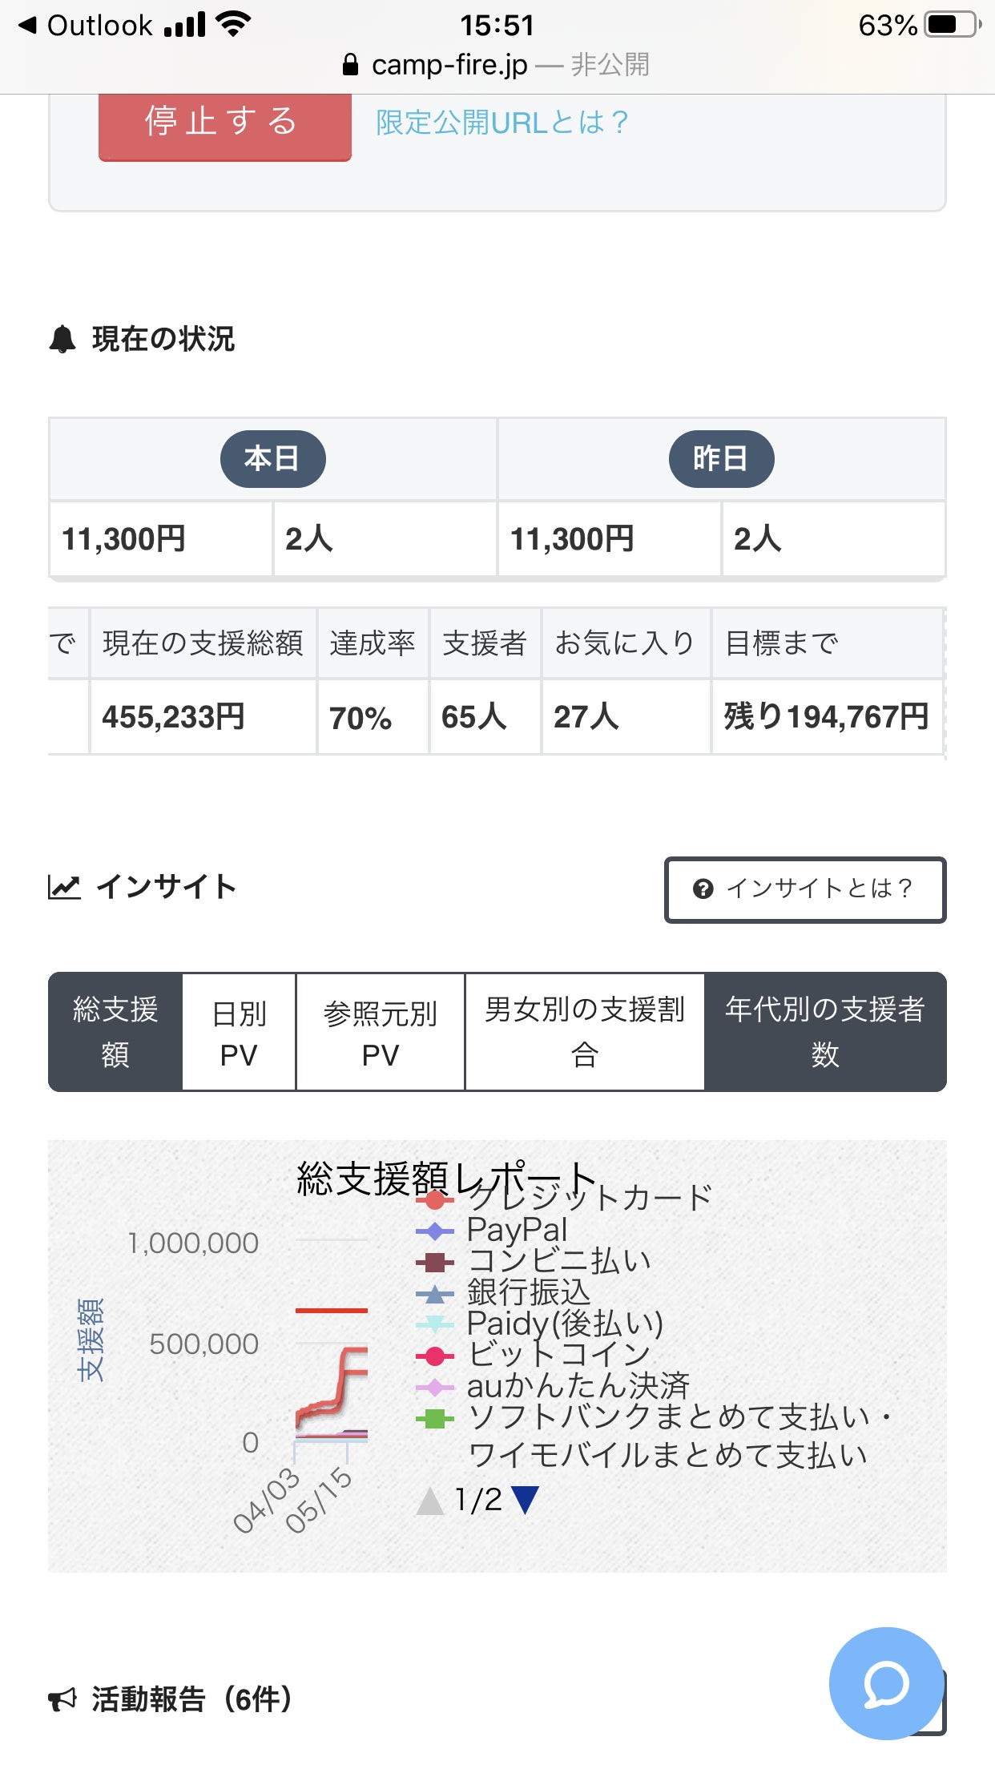This screenshot has width=995, height=1769.
Task: Tap the bell icon beside 現在の状況
Action: point(62,339)
